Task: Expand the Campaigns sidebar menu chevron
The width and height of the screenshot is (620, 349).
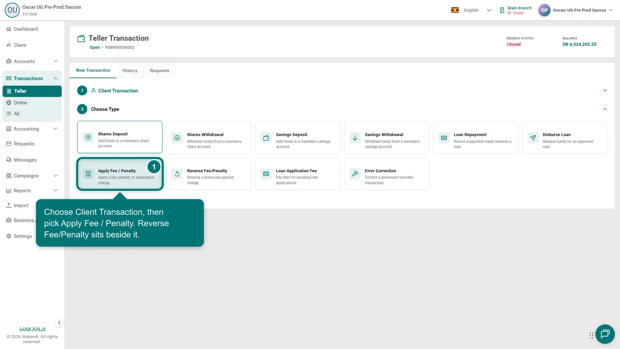Action: [56, 176]
